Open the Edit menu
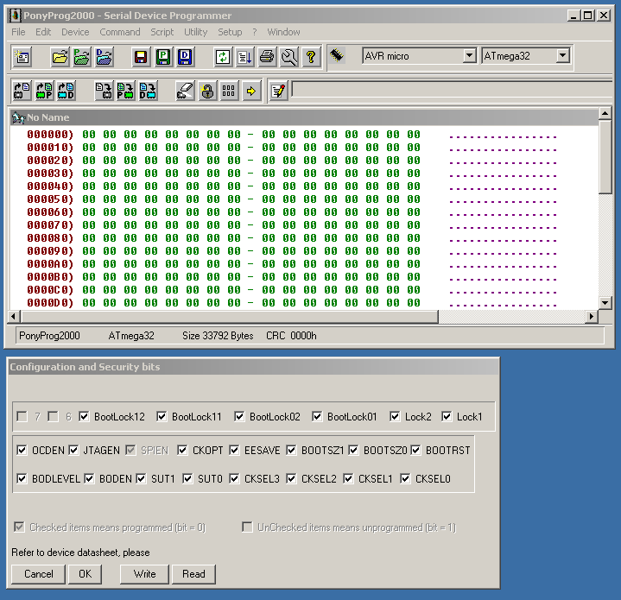This screenshot has height=600, width=621. point(43,32)
